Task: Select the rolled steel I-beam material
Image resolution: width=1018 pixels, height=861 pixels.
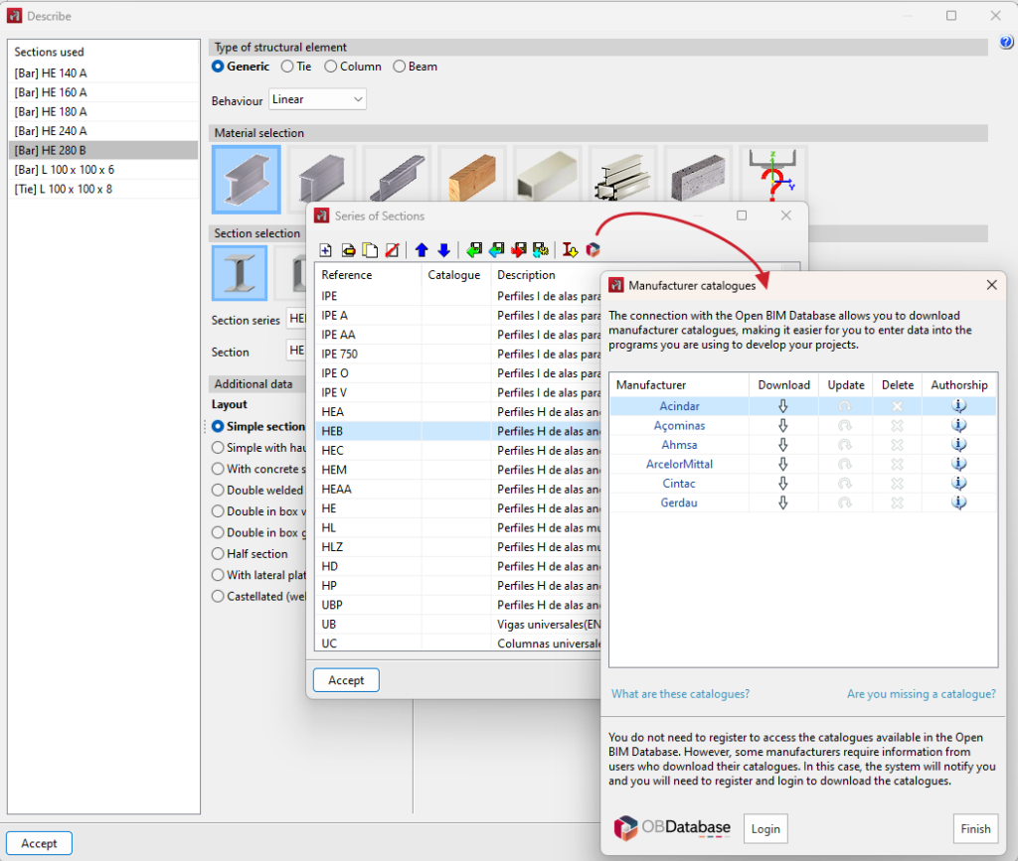Action: coord(247,180)
